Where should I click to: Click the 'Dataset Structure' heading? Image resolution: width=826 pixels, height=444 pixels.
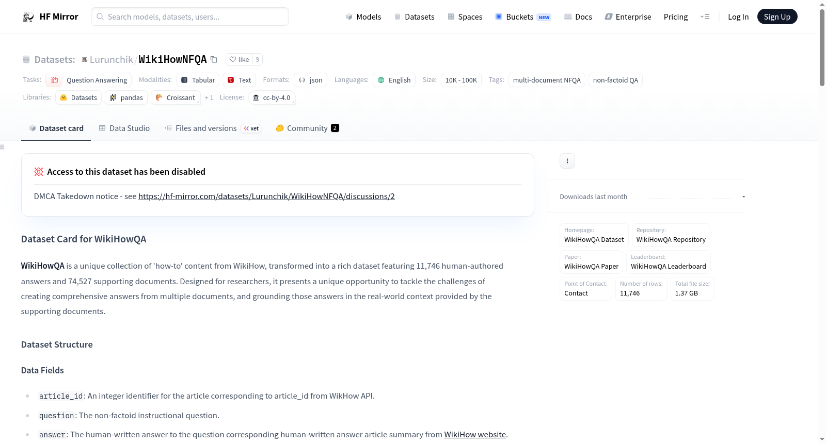click(x=57, y=344)
